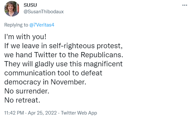Visit the @SusanThibodaux handle link
Image resolution: width=193 pixels, height=121 pixels.
point(43,12)
